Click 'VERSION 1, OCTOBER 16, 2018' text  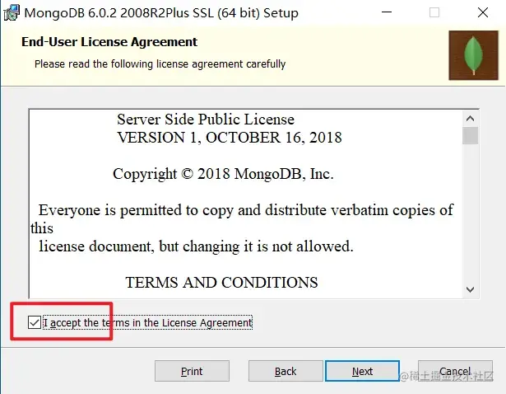click(230, 138)
